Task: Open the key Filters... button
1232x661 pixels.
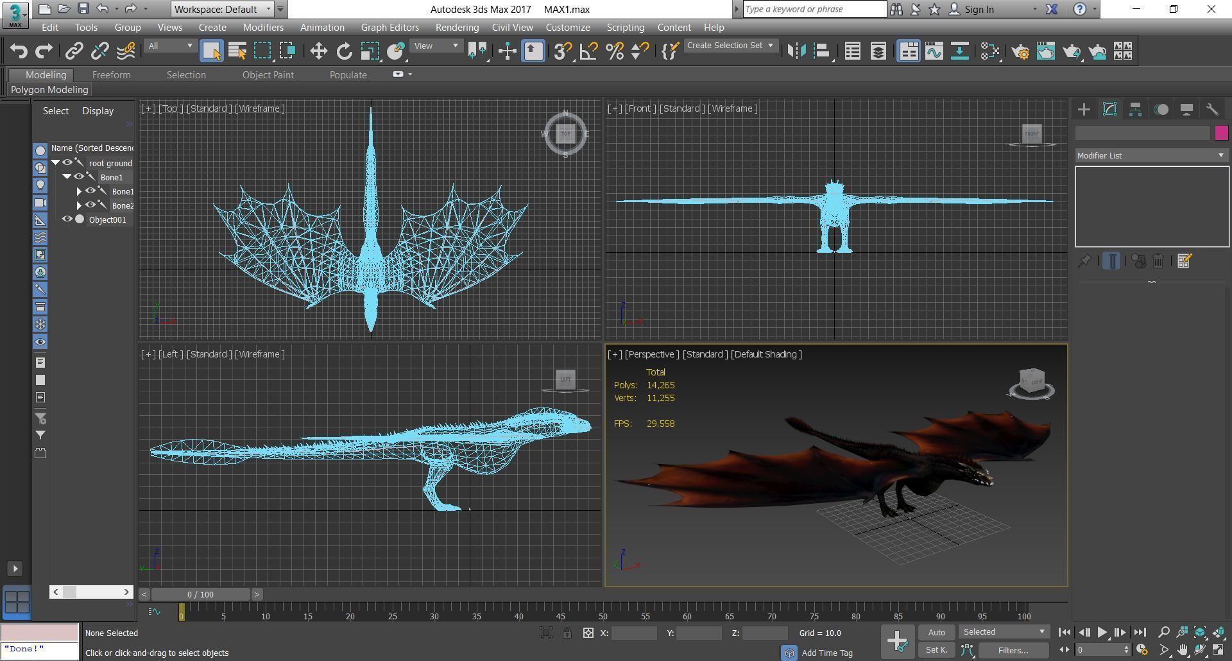Action: tap(1013, 650)
